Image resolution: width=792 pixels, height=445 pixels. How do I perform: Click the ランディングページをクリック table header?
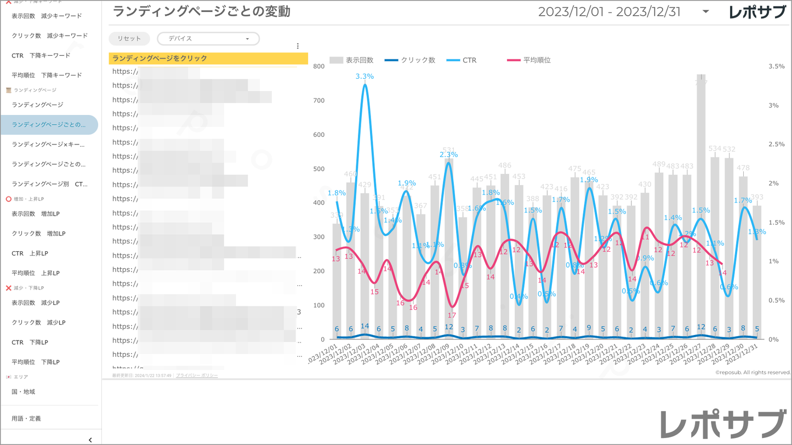(x=208, y=59)
